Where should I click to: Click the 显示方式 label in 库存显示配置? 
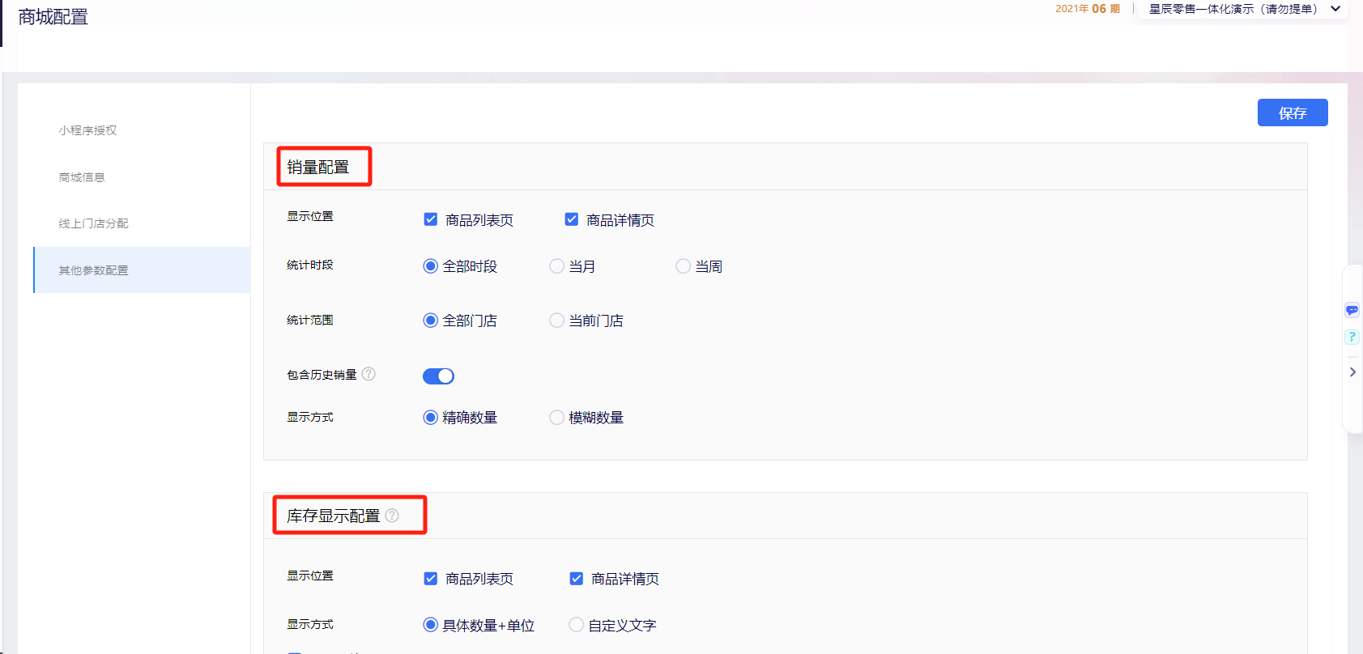click(310, 625)
